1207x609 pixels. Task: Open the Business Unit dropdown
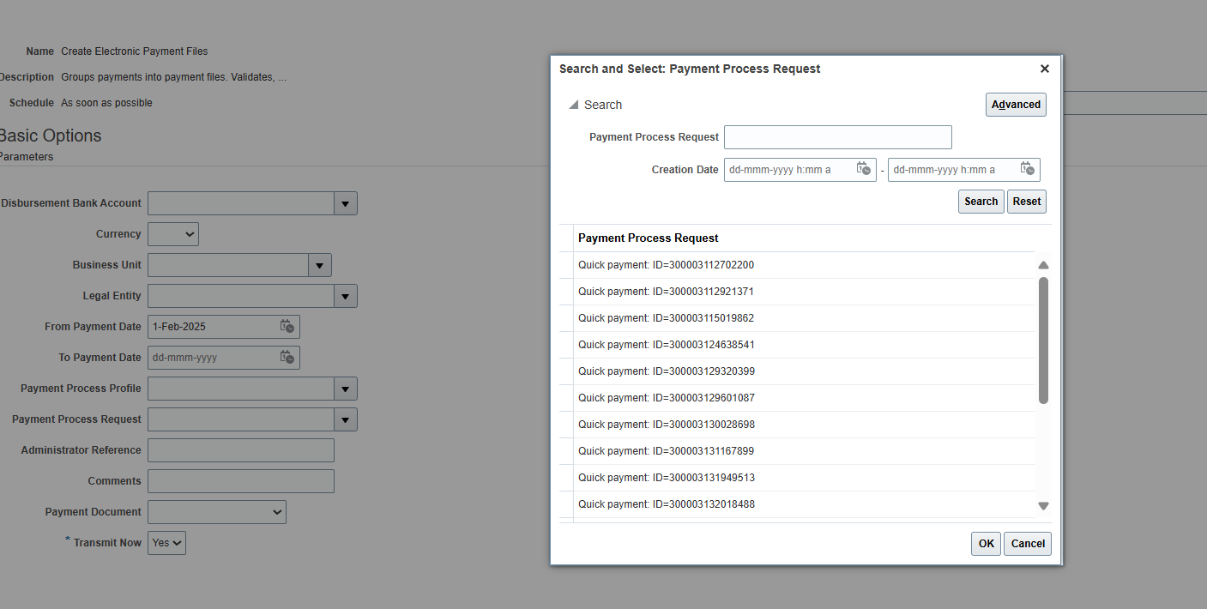coord(319,265)
